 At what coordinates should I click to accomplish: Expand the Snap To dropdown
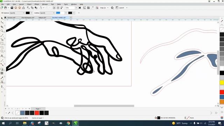pyautogui.click(x=108, y=8)
